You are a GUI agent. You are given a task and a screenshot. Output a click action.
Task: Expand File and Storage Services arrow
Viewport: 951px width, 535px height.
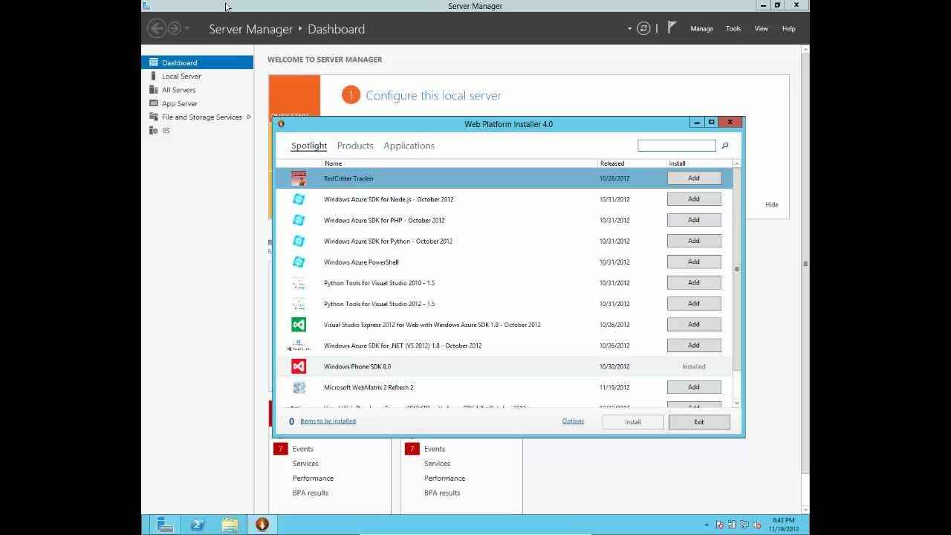tap(249, 117)
